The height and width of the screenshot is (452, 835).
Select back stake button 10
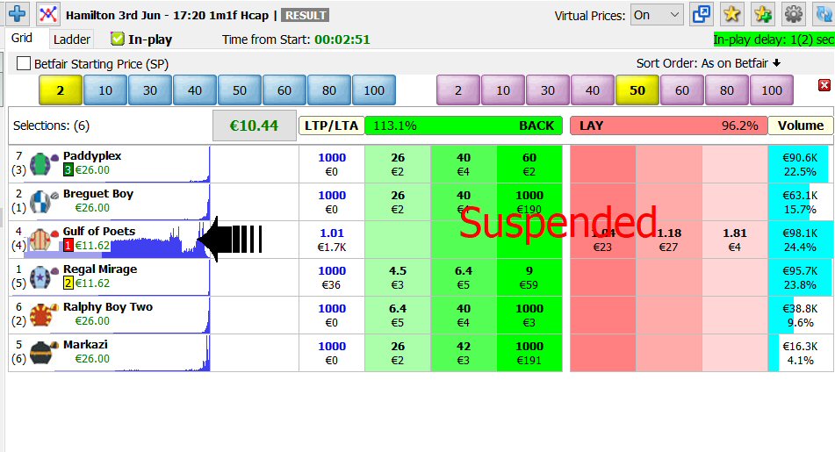105,90
